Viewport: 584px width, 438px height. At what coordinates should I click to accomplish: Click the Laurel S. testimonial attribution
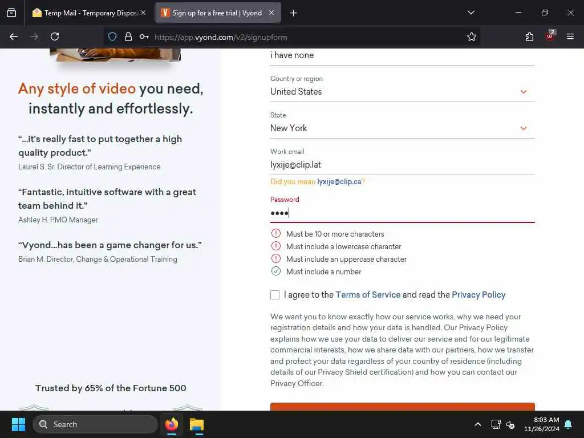coord(90,167)
